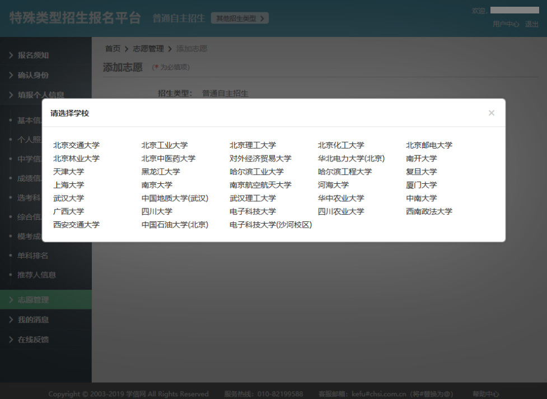Open 在线反馈 in the sidebar
This screenshot has height=399, width=547.
pyautogui.click(x=46, y=339)
